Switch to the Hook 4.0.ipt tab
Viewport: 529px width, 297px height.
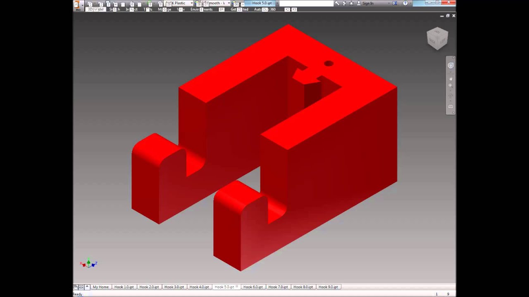(x=199, y=287)
